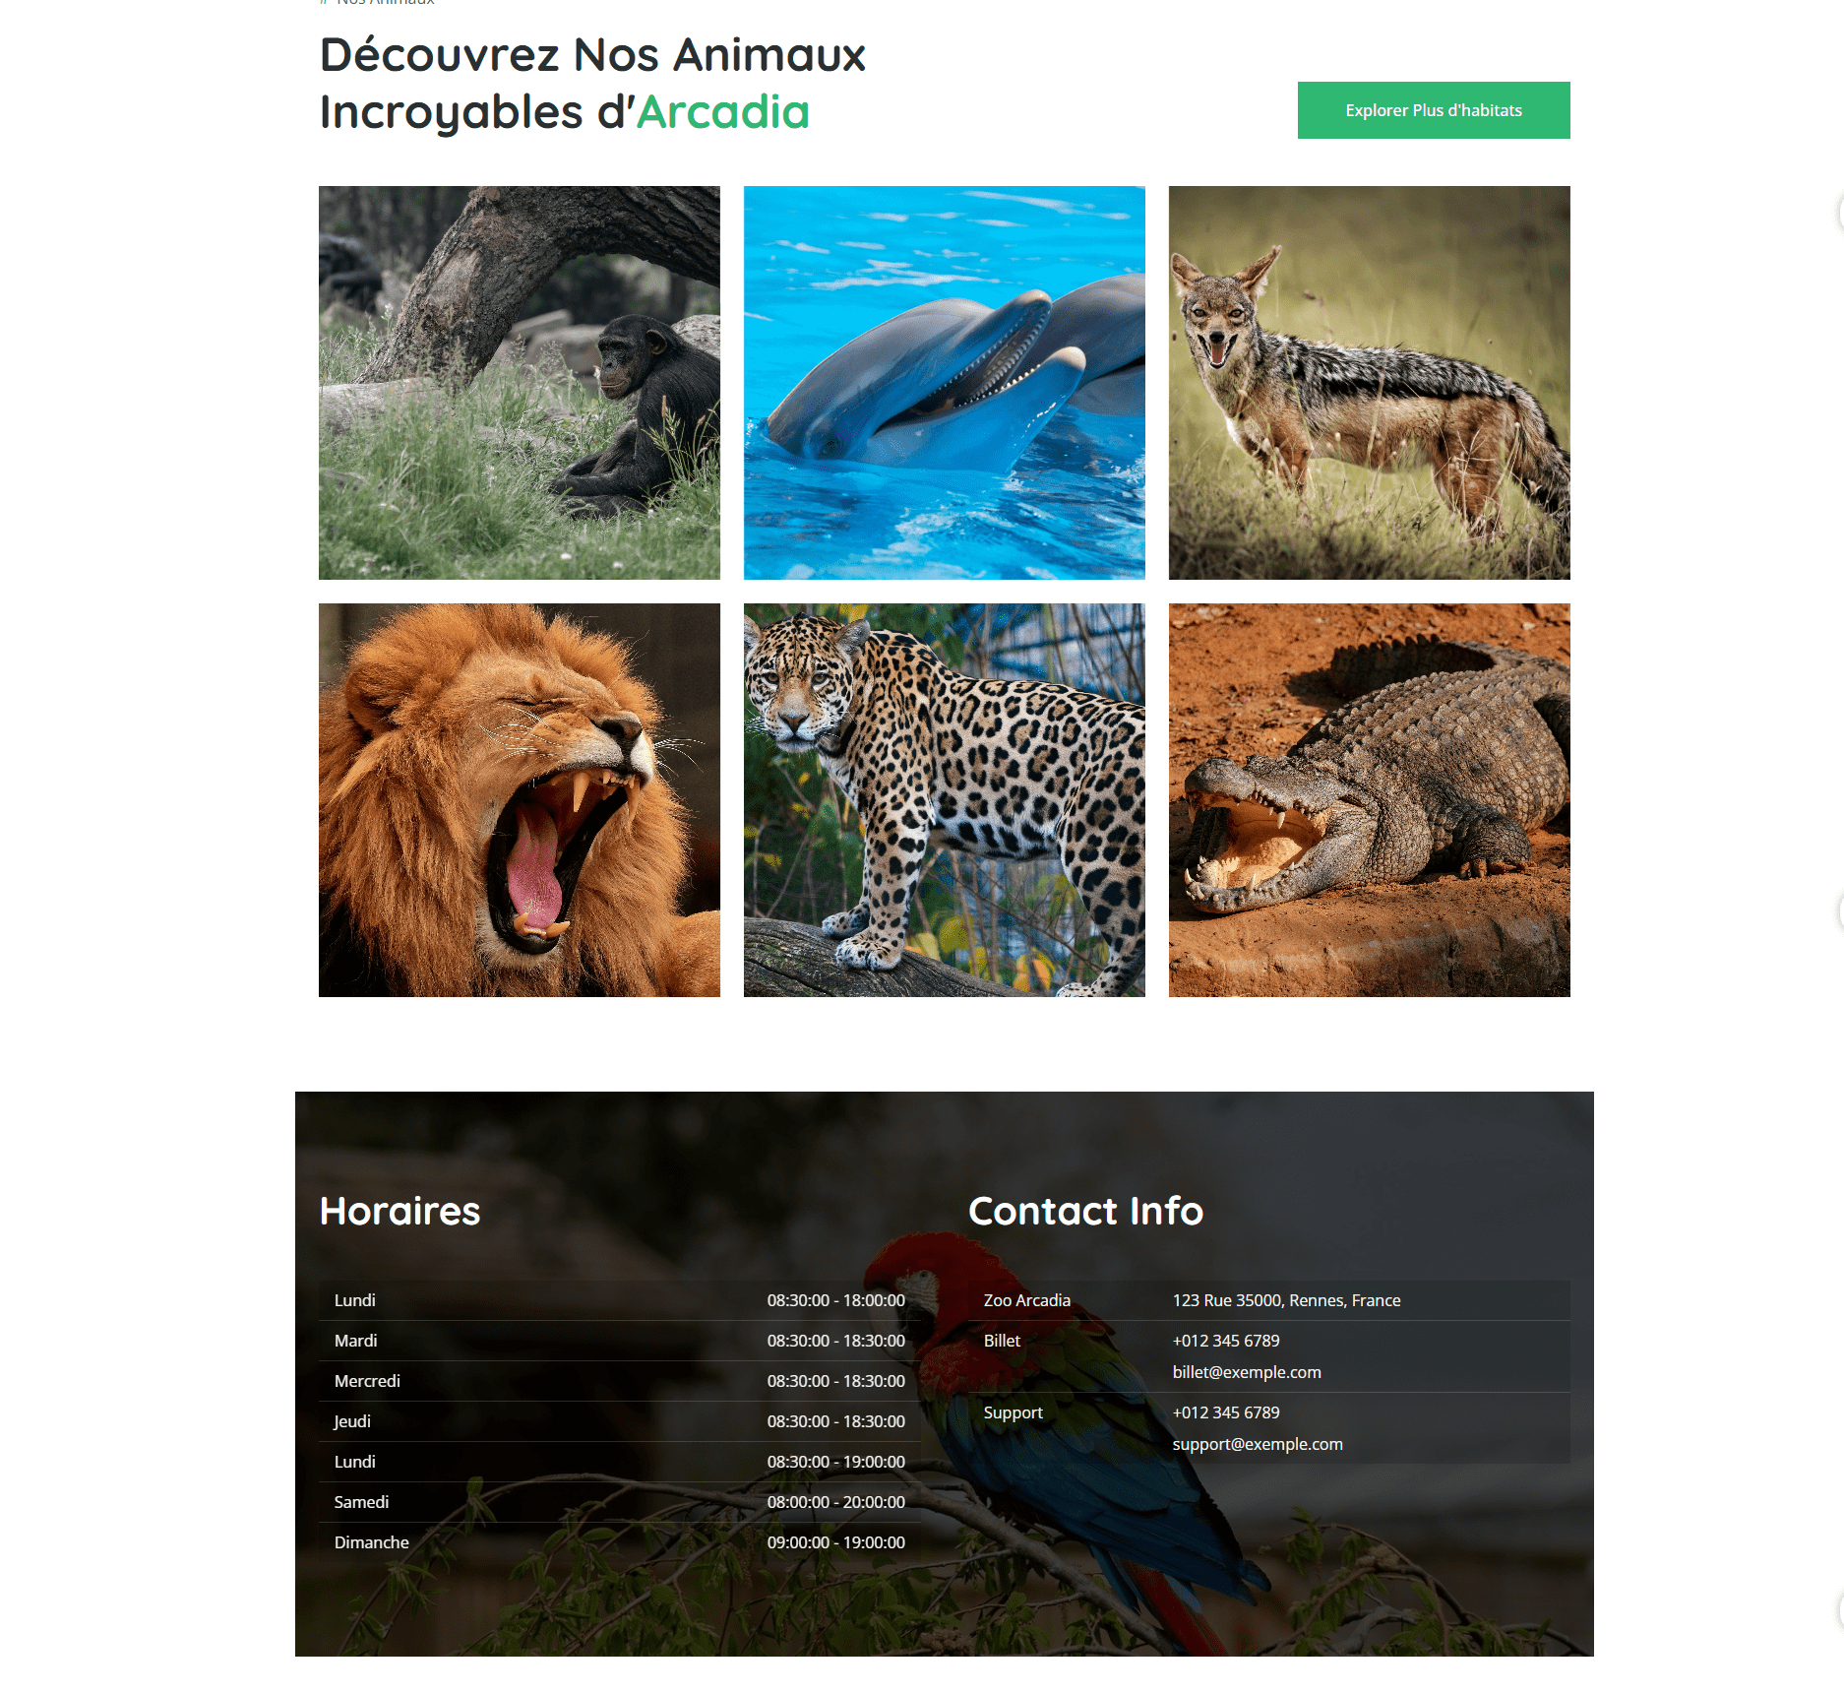Viewport: 1844px width, 1694px height.
Task: Open the dolphins photo thumbnail
Action: point(945,383)
